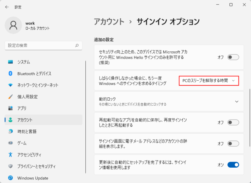This screenshot has height=183, width=251.
Task: Expand the 動的ロック section chevron
Action: 237,102
